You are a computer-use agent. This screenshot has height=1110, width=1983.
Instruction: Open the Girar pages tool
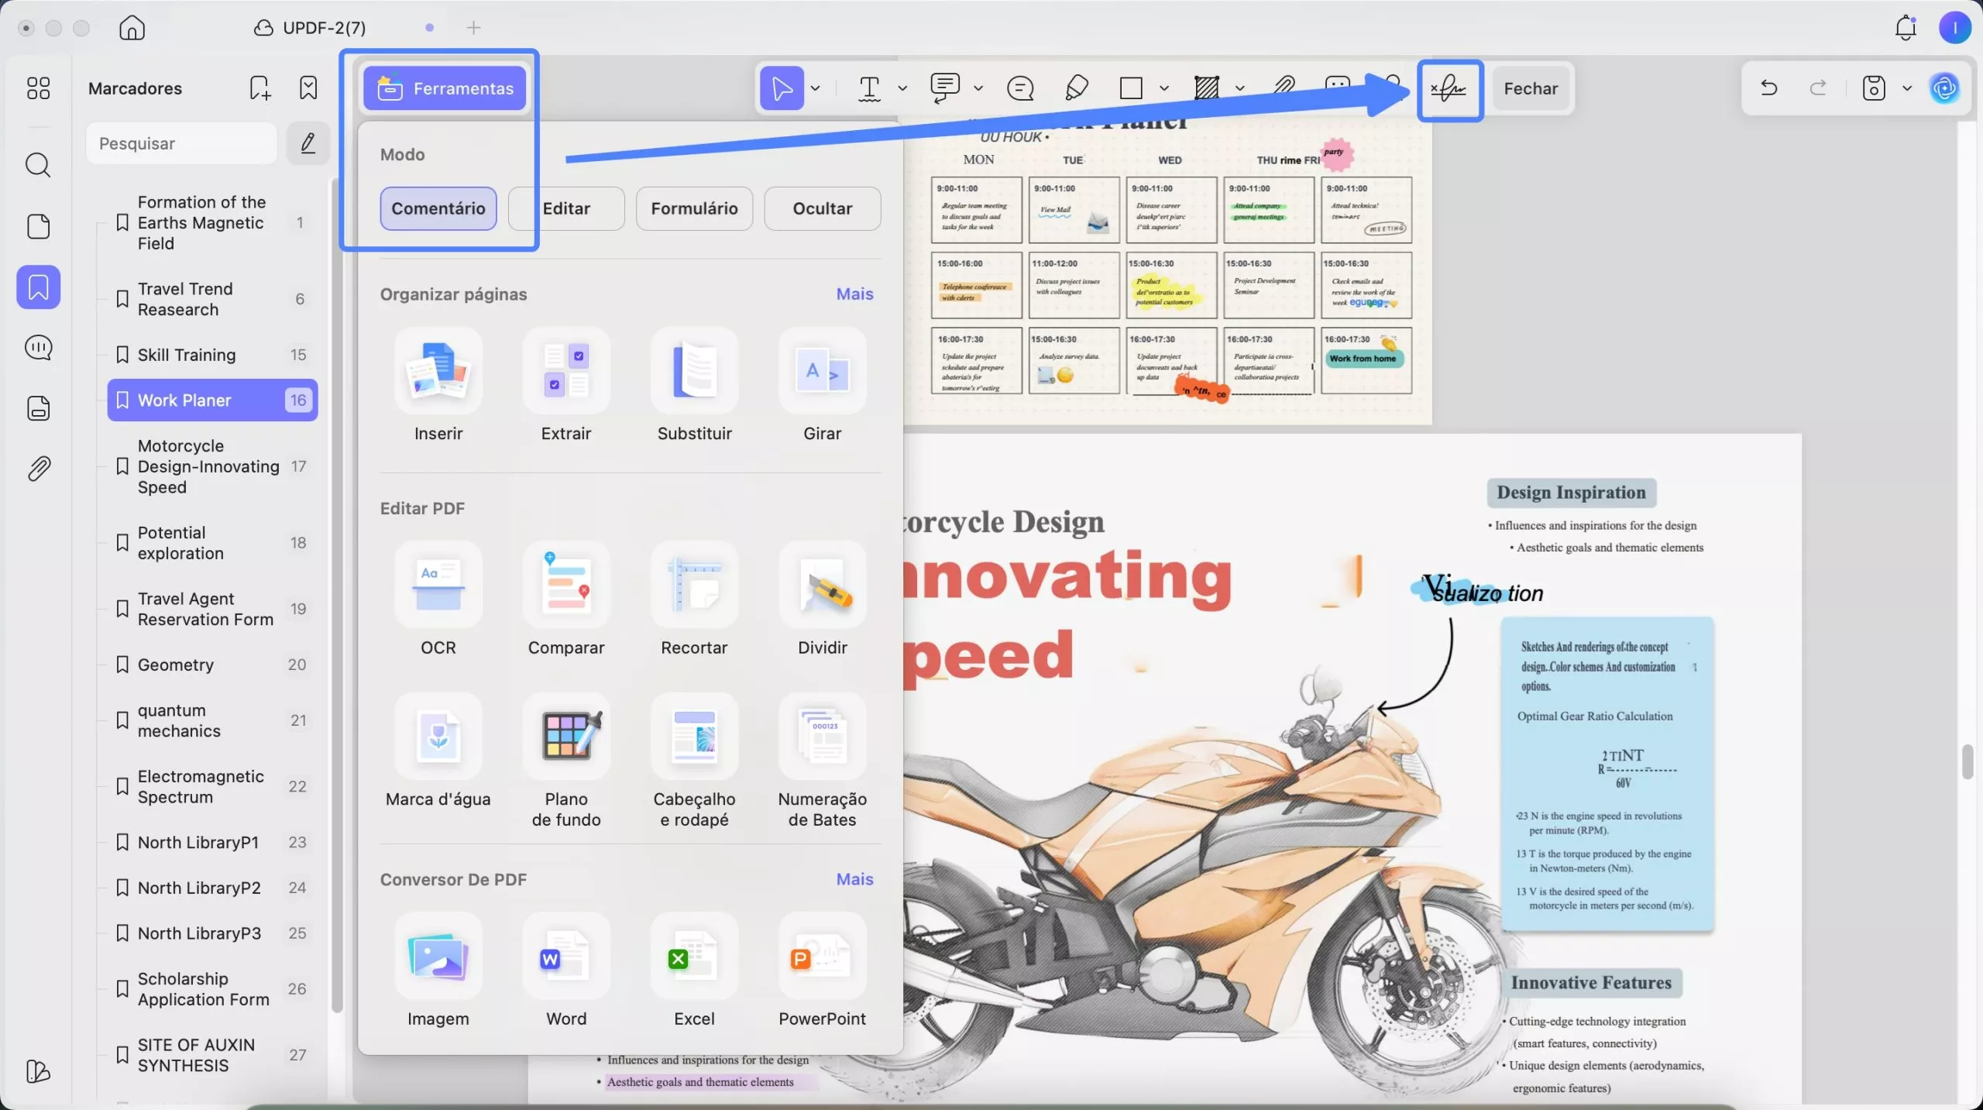823,386
